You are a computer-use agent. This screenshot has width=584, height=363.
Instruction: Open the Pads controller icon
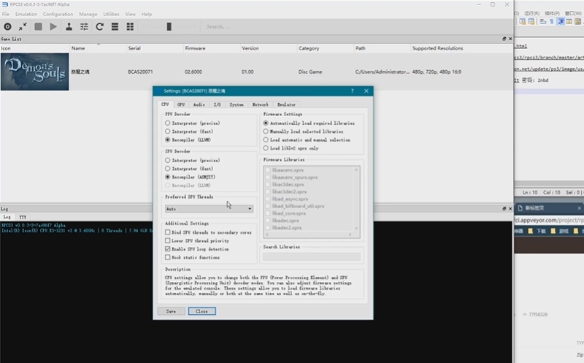click(69, 26)
